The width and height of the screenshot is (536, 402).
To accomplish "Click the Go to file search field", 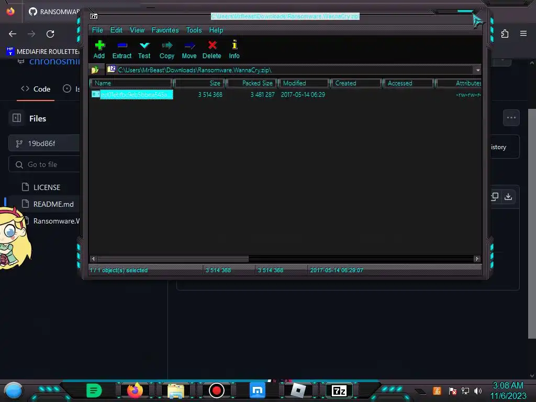I will point(44,164).
